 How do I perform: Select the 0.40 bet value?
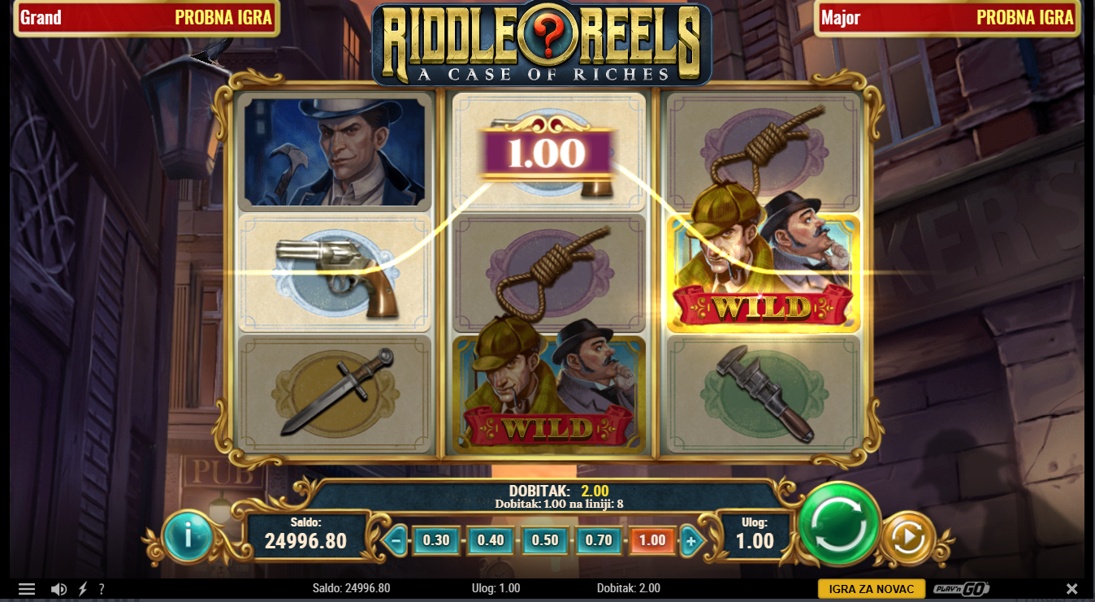pyautogui.click(x=491, y=540)
